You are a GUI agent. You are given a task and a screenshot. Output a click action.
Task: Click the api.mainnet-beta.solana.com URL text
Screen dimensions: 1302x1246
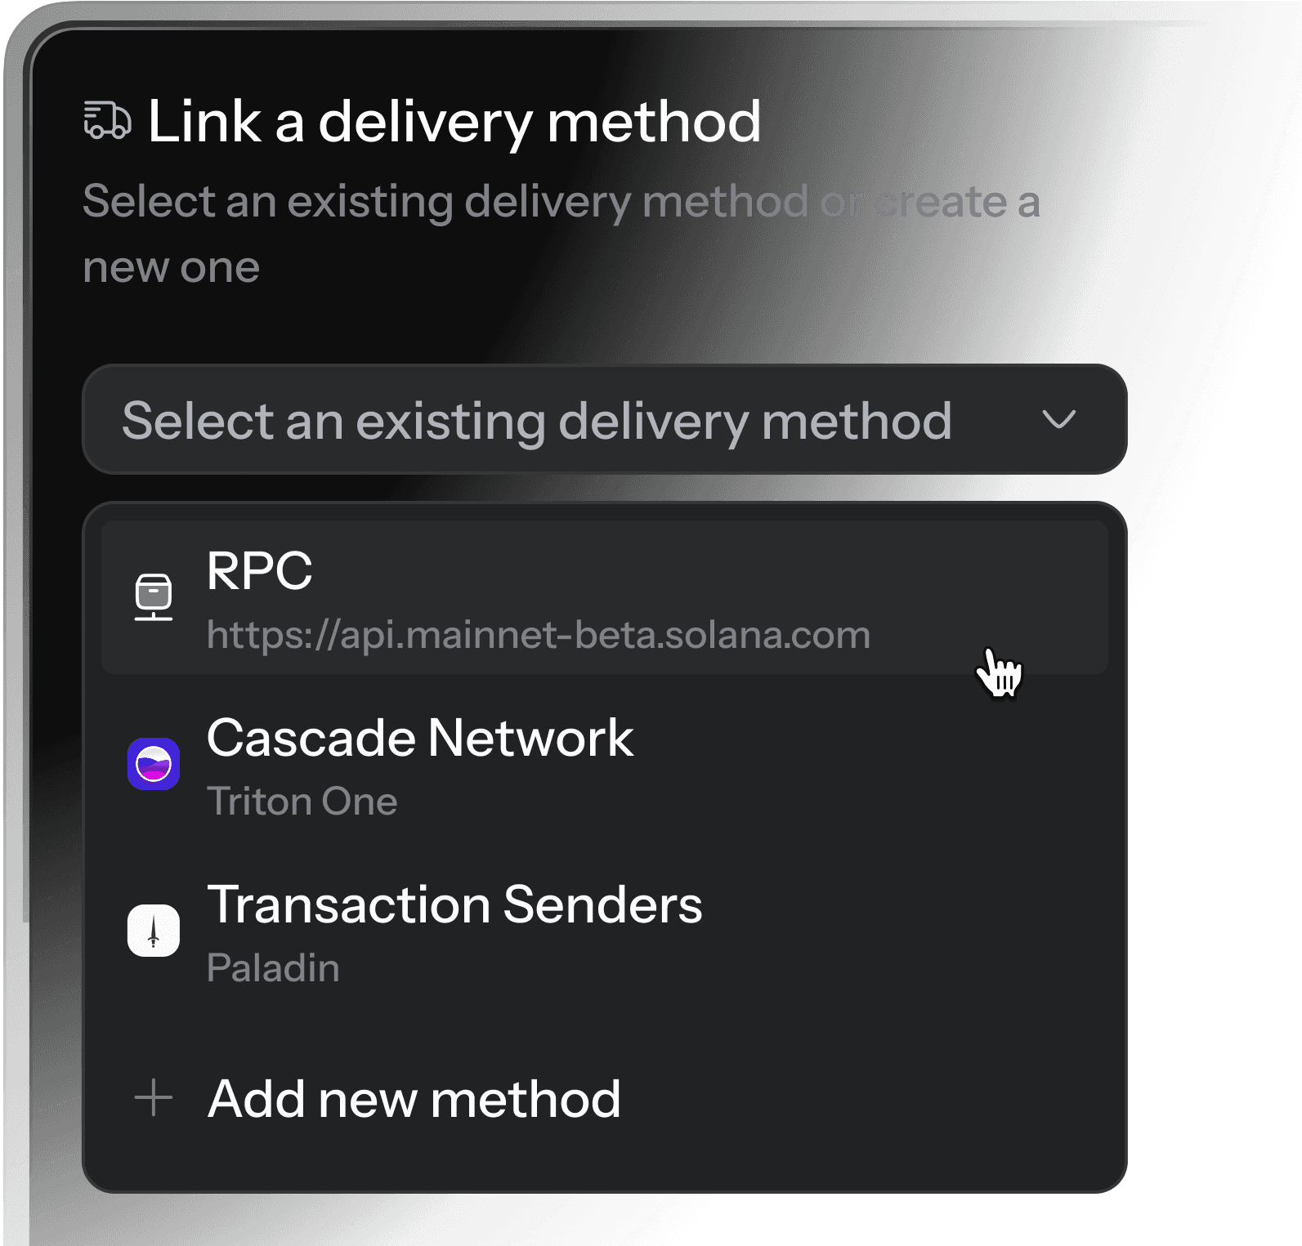[538, 636]
